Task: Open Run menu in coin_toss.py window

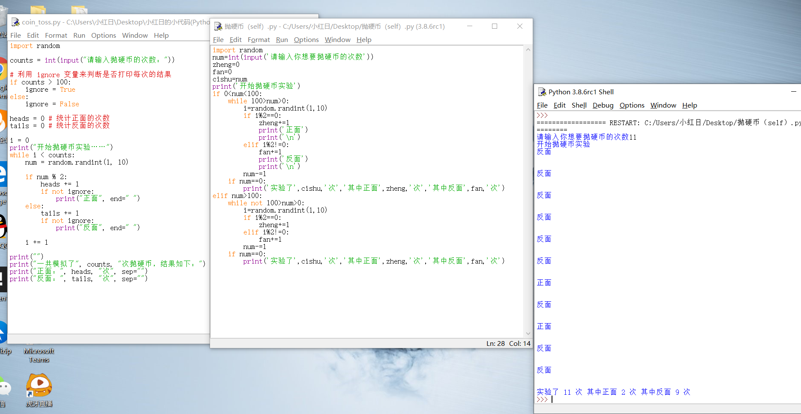Action: coord(79,35)
